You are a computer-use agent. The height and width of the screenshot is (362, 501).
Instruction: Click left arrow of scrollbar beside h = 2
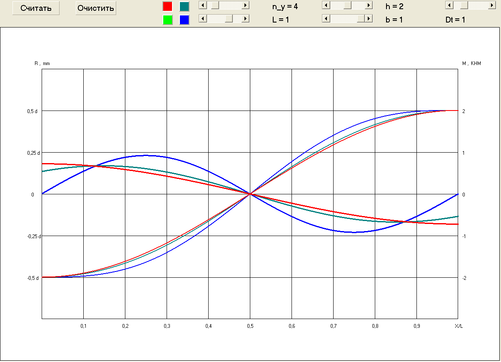pos(326,5)
